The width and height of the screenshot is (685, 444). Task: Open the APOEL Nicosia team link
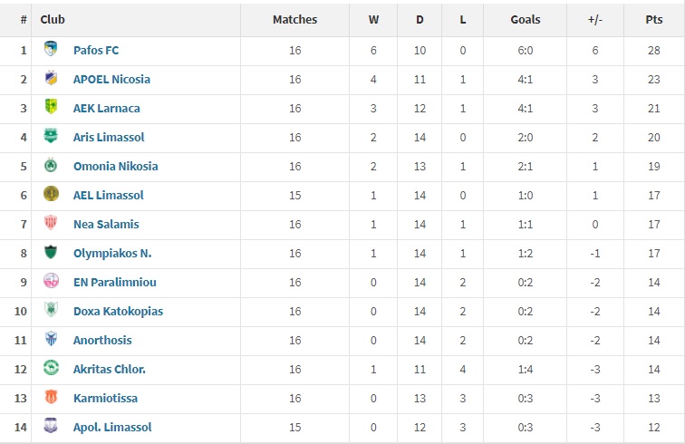coord(111,79)
